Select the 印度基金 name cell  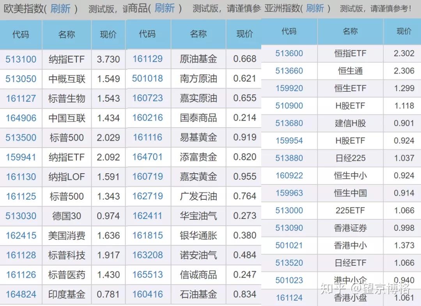pos(67,294)
